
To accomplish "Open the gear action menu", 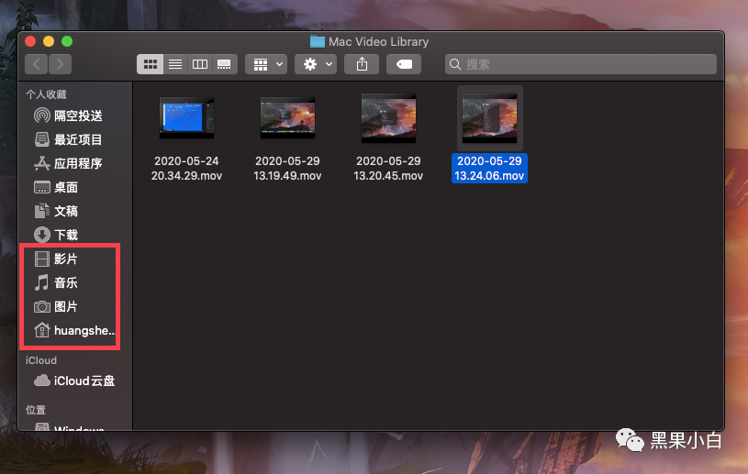I will tap(316, 64).
